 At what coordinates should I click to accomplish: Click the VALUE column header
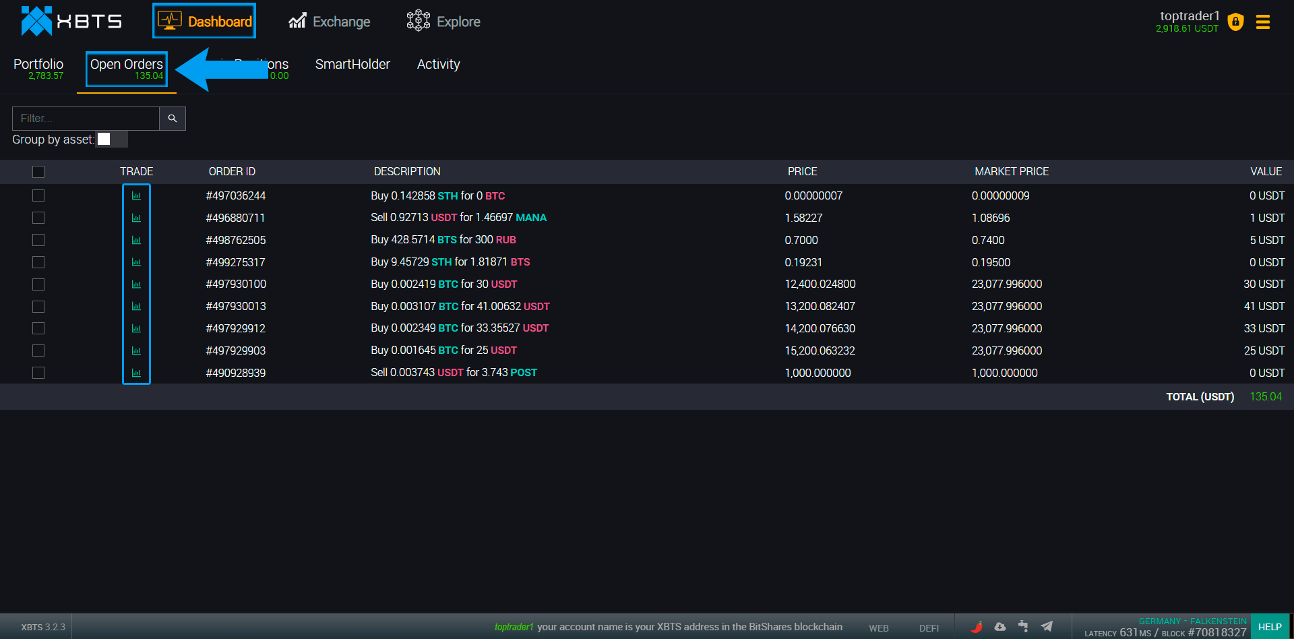[1266, 172]
